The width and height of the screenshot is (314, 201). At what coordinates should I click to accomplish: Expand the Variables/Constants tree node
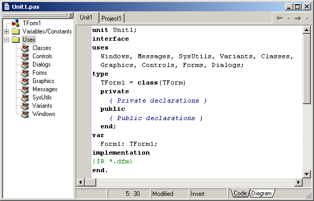point(6,31)
